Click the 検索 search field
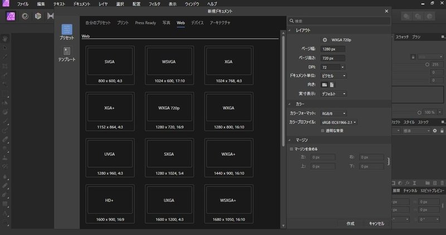Image resolution: width=446 pixels, height=235 pixels. tap(340, 21)
